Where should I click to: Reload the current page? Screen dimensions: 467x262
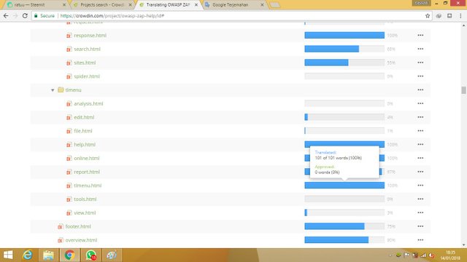pyautogui.click(x=25, y=16)
